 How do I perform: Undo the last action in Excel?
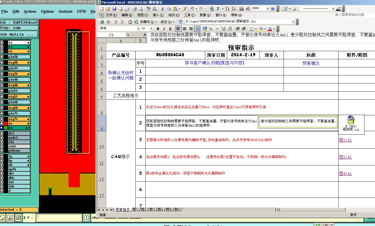(x=192, y=9)
